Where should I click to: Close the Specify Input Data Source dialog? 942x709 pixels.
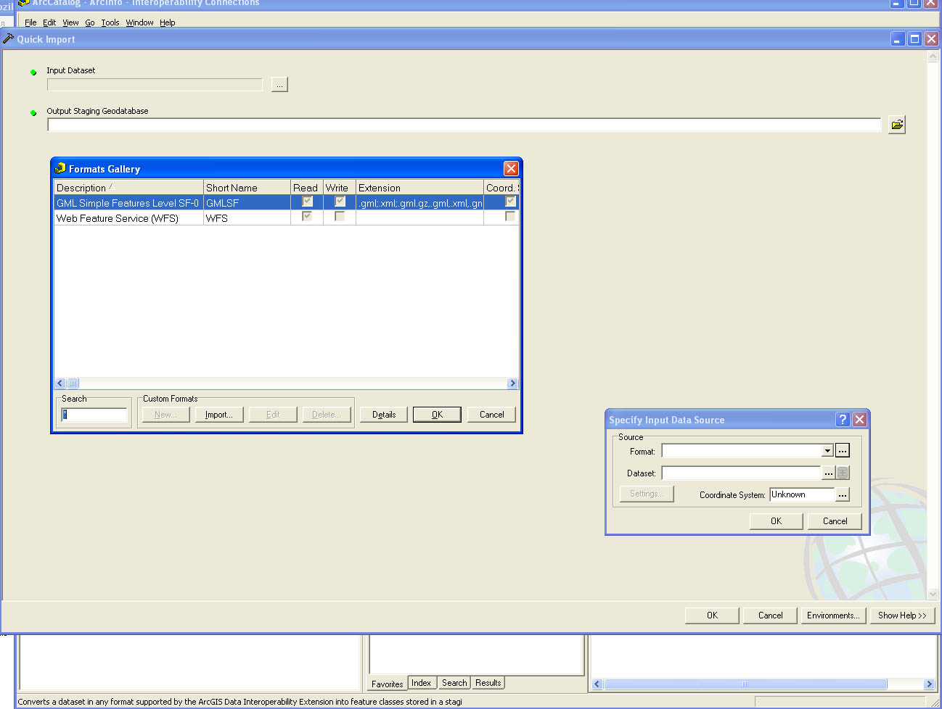(859, 420)
